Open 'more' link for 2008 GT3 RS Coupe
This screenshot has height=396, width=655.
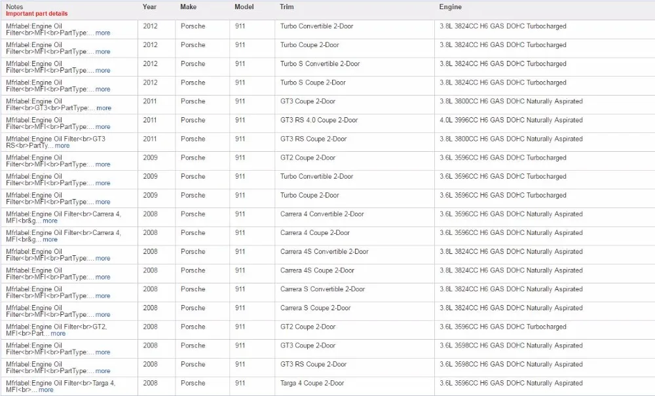pyautogui.click(x=103, y=371)
